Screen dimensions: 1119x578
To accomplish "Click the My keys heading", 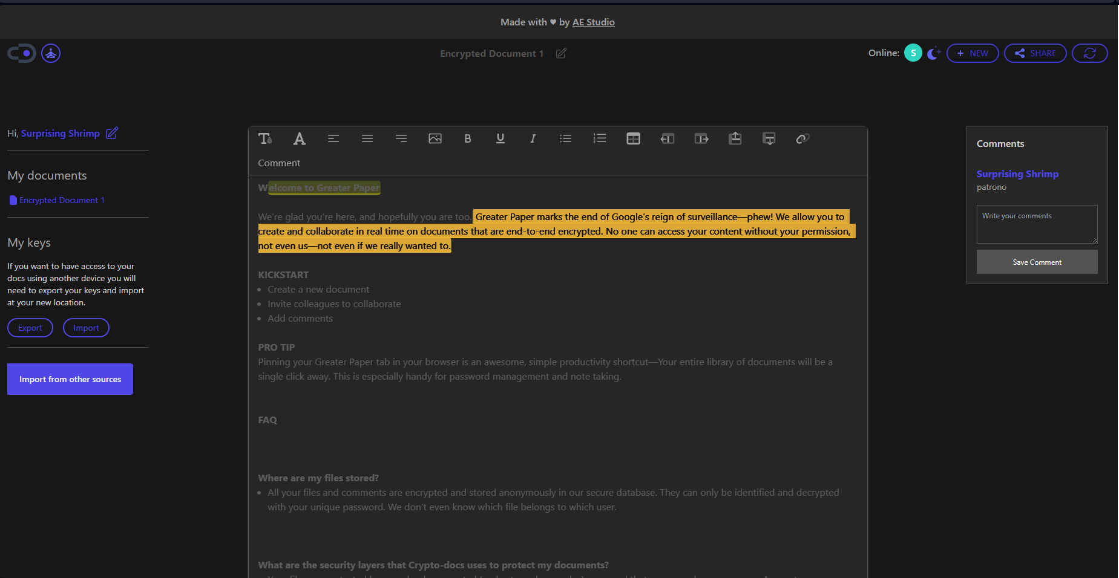I will pos(29,242).
